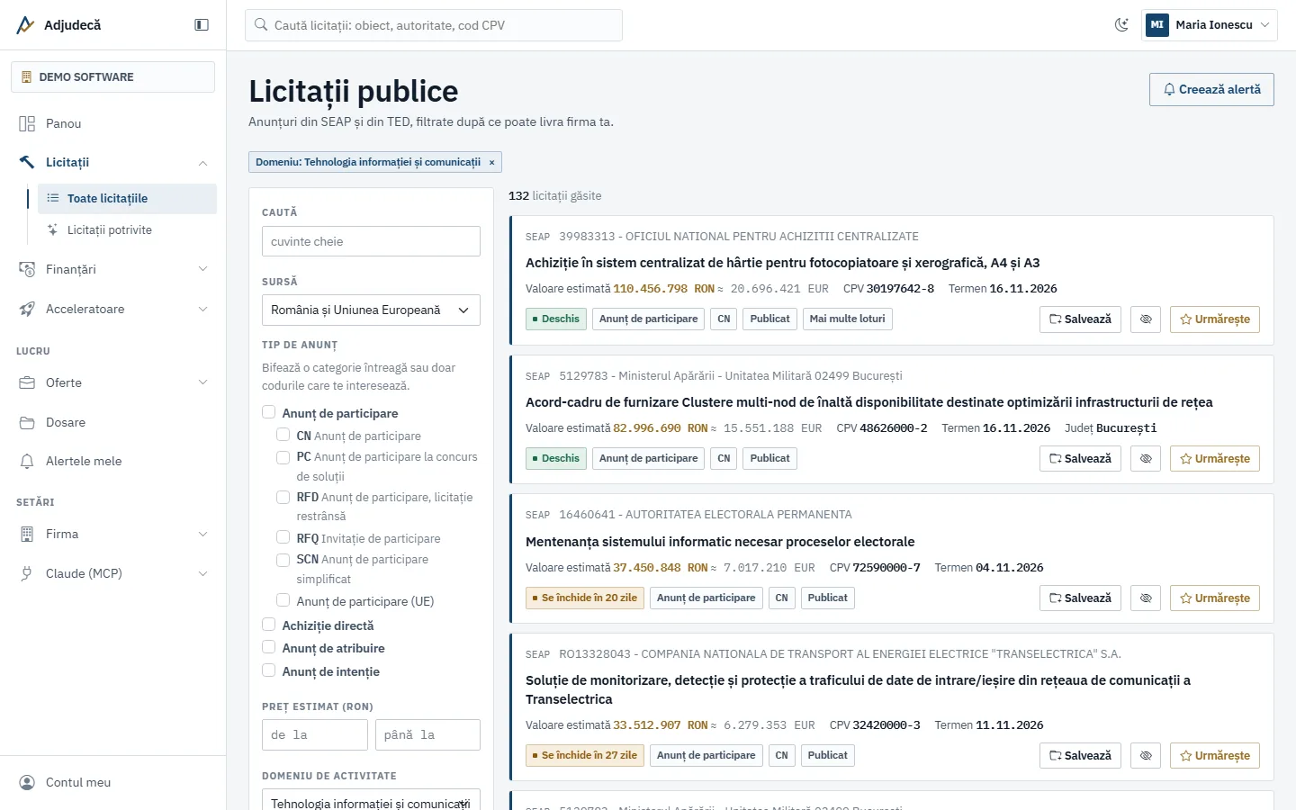Click the Panou dashboard icon
This screenshot has height=810, width=1296.
(27, 123)
